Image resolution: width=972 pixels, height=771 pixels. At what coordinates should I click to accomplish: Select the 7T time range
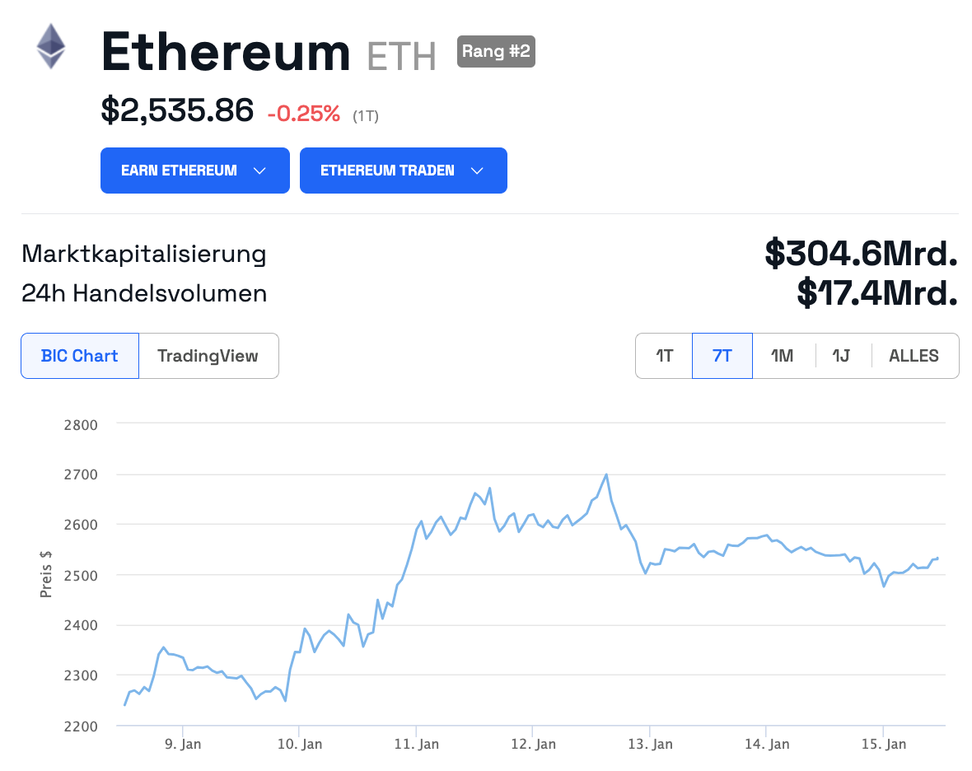722,356
